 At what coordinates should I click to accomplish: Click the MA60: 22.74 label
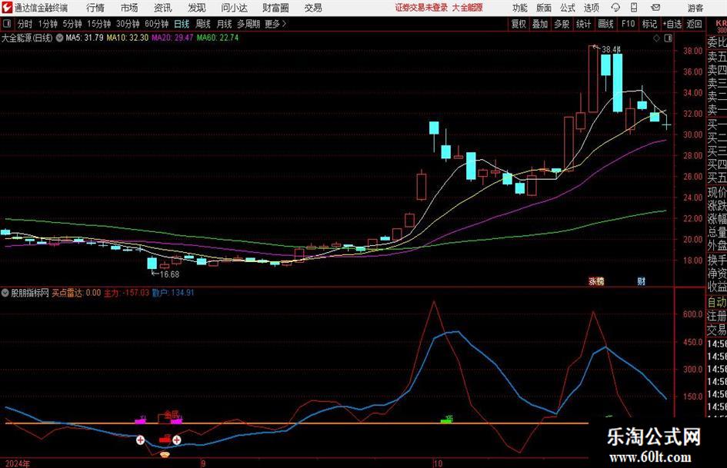(x=218, y=38)
